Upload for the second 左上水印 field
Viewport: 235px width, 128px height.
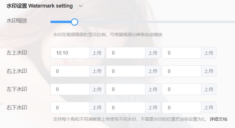click(153, 53)
